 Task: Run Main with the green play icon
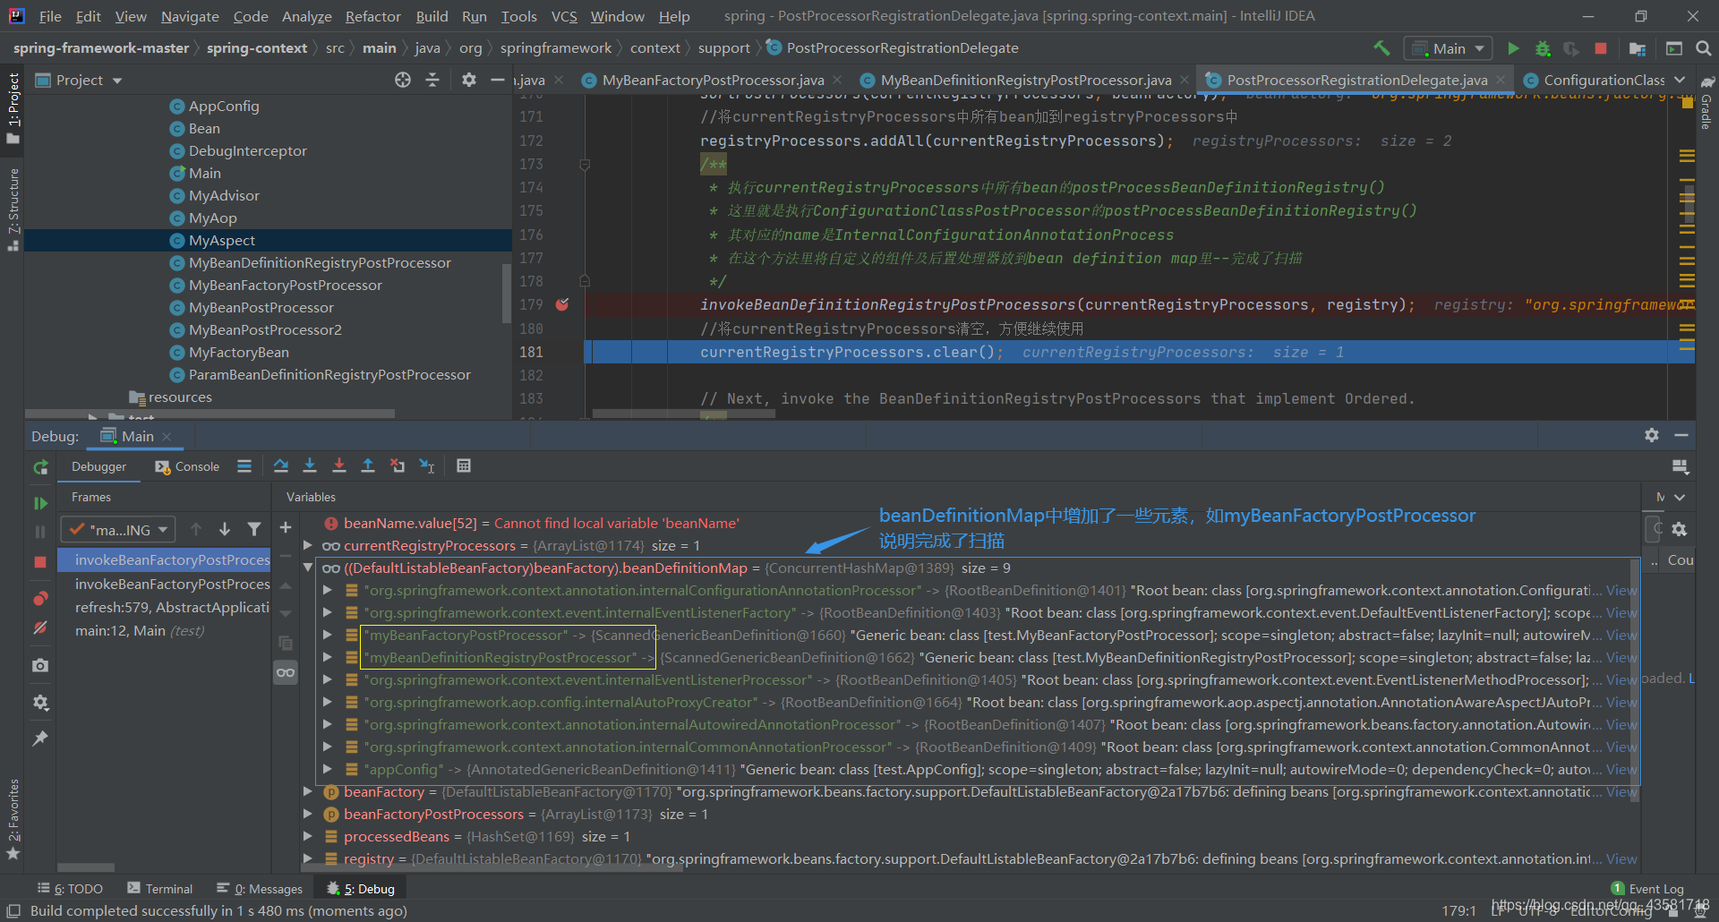tap(1513, 48)
